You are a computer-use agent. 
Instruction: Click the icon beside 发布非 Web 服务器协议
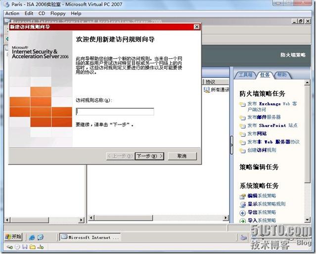242,142
